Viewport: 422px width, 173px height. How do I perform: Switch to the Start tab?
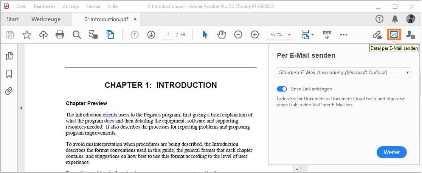(x=13, y=19)
